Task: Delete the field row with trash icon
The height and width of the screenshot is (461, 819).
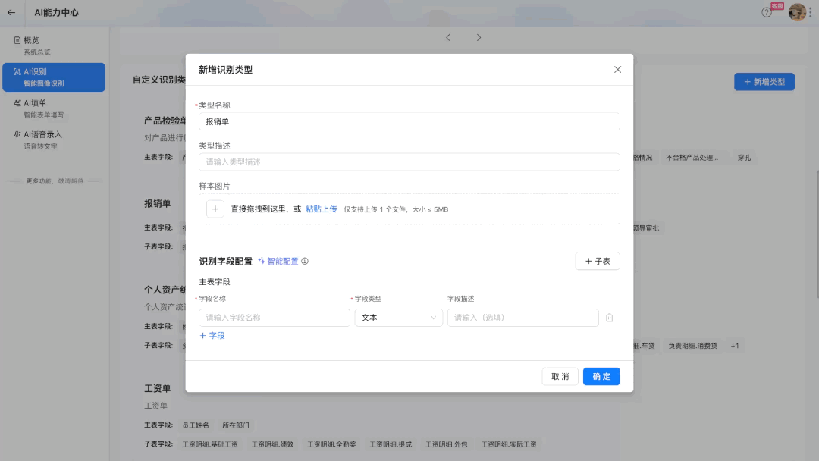Action: pyautogui.click(x=609, y=318)
